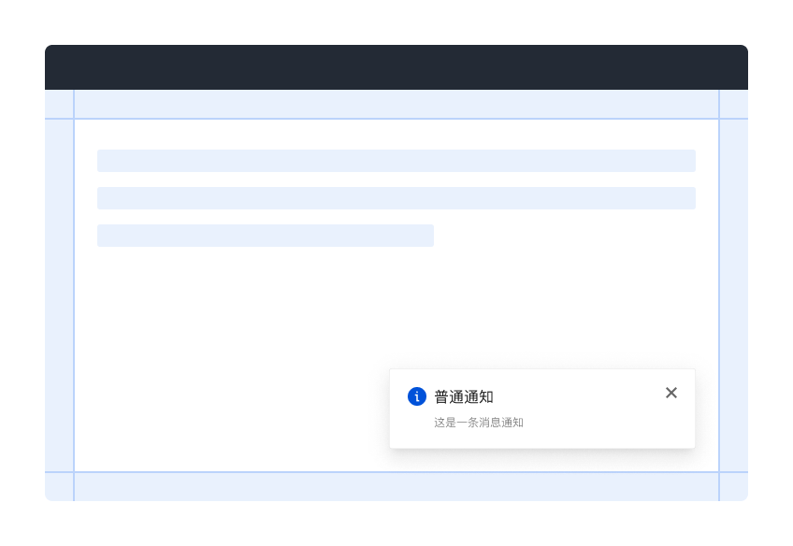Select the short third placeholder bar
Viewport: 793px width, 546px height.
tap(266, 236)
